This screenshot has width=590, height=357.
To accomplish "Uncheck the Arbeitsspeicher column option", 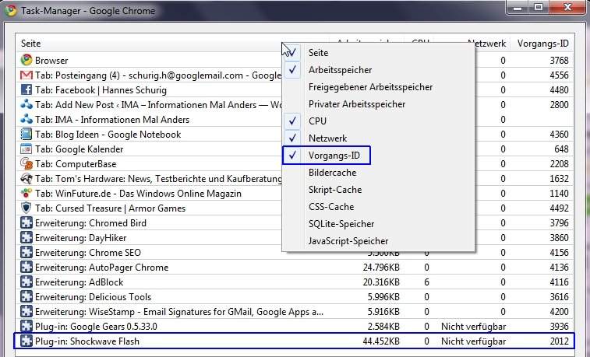I will click(378, 70).
